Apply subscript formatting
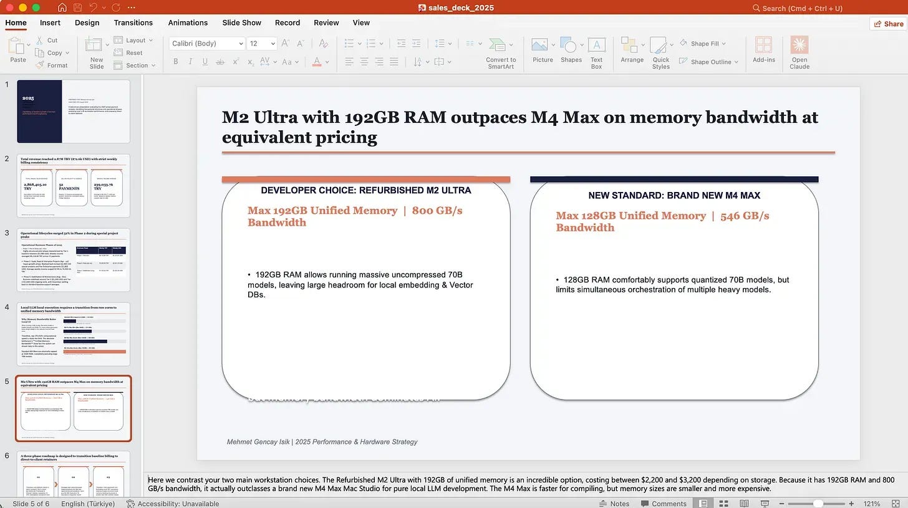Image resolution: width=908 pixels, height=508 pixels. 250,62
